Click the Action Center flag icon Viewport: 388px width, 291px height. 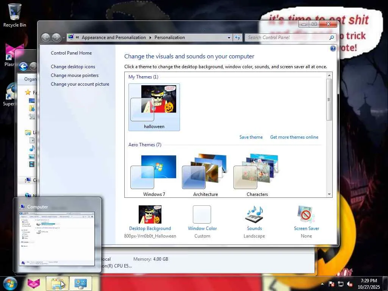pos(332,284)
